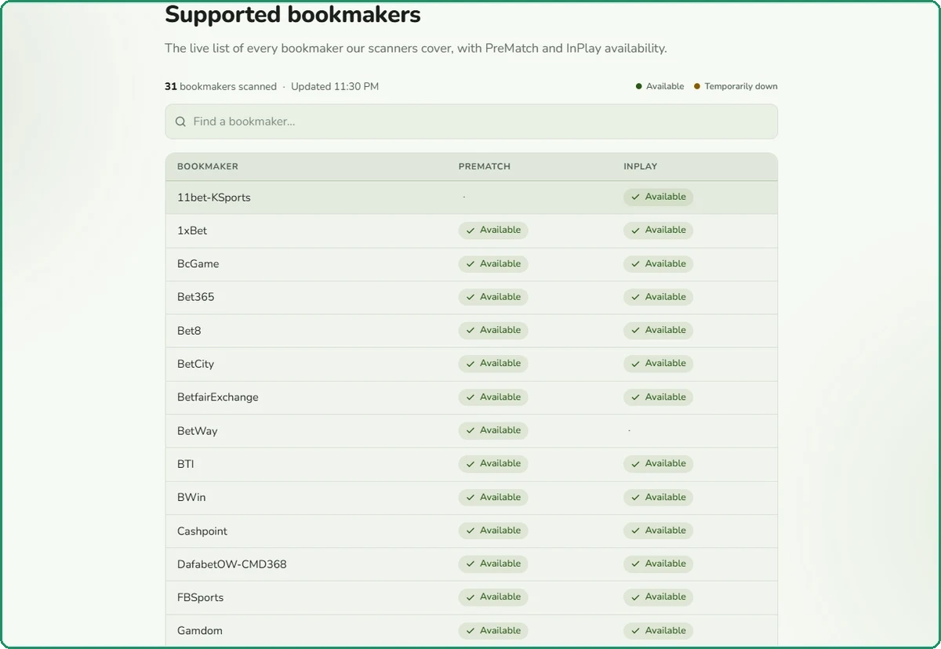This screenshot has width=941, height=649.
Task: Select the DafabetOW-CMD368 bookmaker name
Action: coord(232,564)
